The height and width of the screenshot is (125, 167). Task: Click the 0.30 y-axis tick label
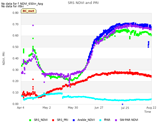click(16, 70)
